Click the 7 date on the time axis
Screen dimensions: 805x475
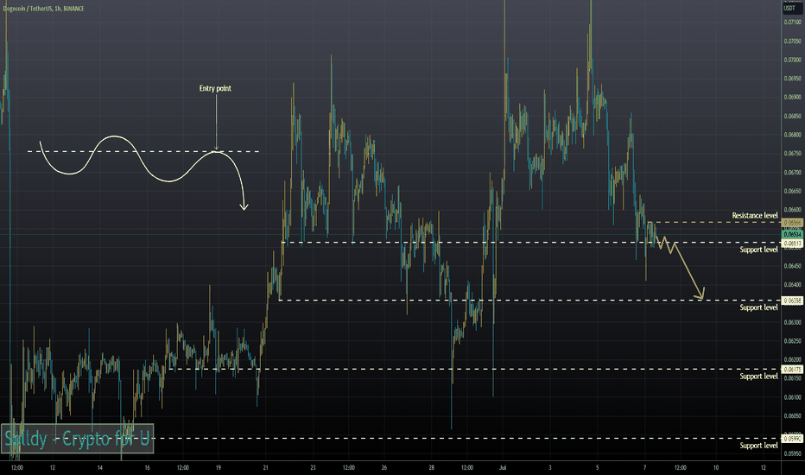coord(645,468)
